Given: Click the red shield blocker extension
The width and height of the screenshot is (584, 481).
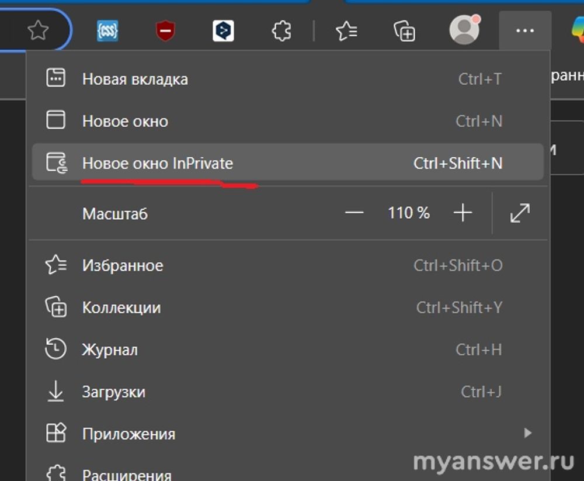Looking at the screenshot, I should pos(166,30).
